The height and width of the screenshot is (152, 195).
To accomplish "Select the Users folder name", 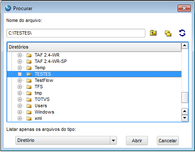I will click(41, 106).
